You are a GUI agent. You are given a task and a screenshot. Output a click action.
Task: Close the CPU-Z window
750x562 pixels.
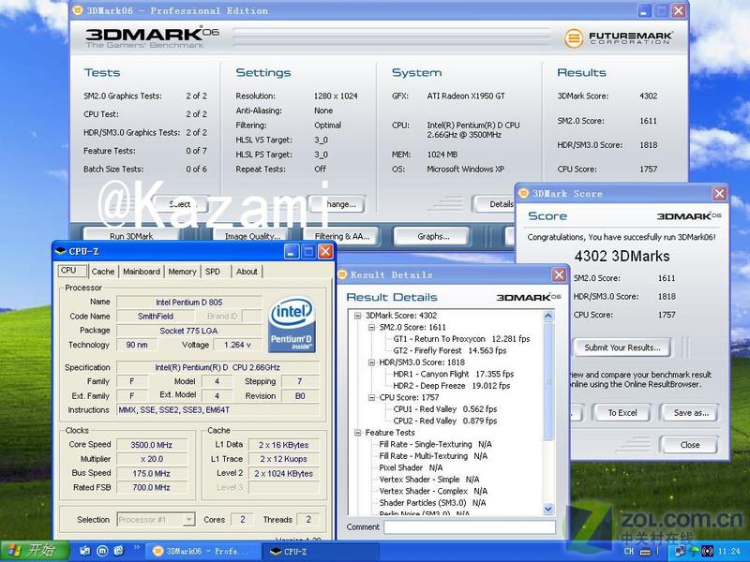[x=325, y=251]
